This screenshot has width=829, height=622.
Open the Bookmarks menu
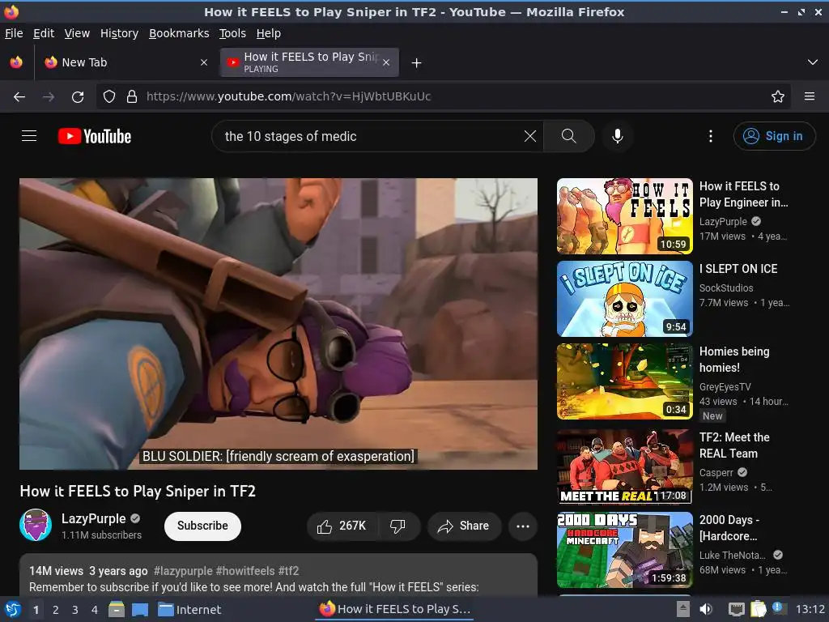pos(179,33)
